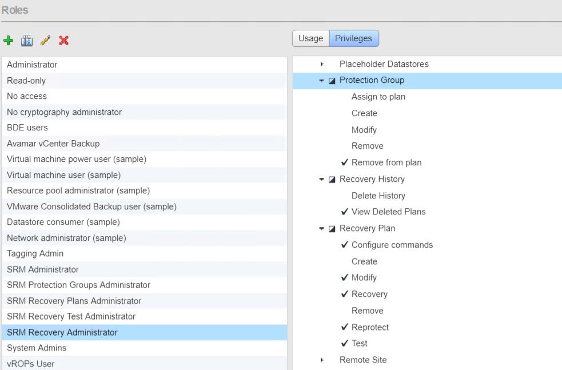This screenshot has height=370, width=562.
Task: Click the check mark beside Remove from plan
Action: (344, 162)
